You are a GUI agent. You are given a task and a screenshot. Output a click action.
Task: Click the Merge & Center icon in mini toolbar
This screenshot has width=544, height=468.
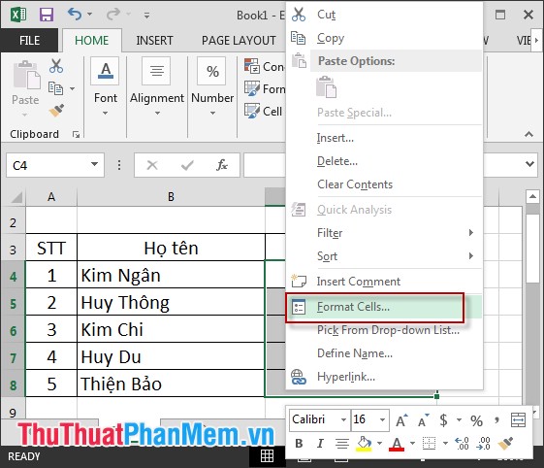[519, 420]
